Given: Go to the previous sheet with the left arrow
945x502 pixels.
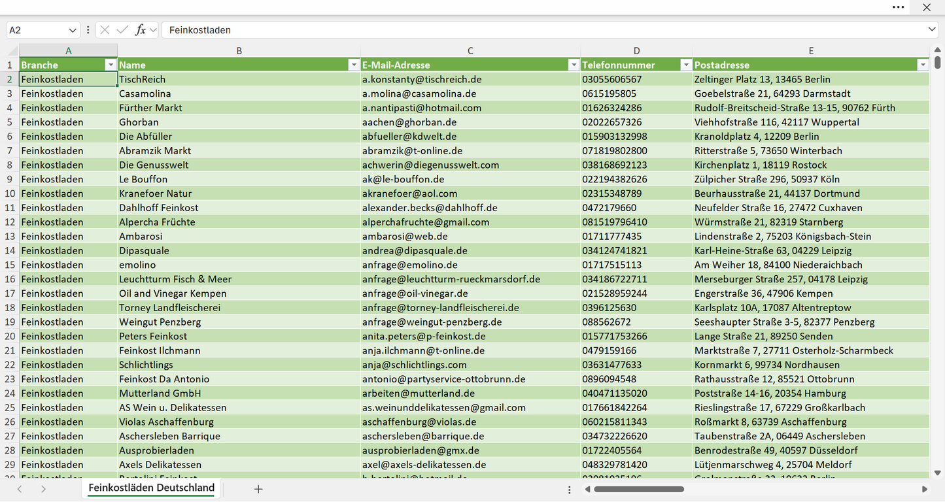Looking at the screenshot, I should (20, 489).
